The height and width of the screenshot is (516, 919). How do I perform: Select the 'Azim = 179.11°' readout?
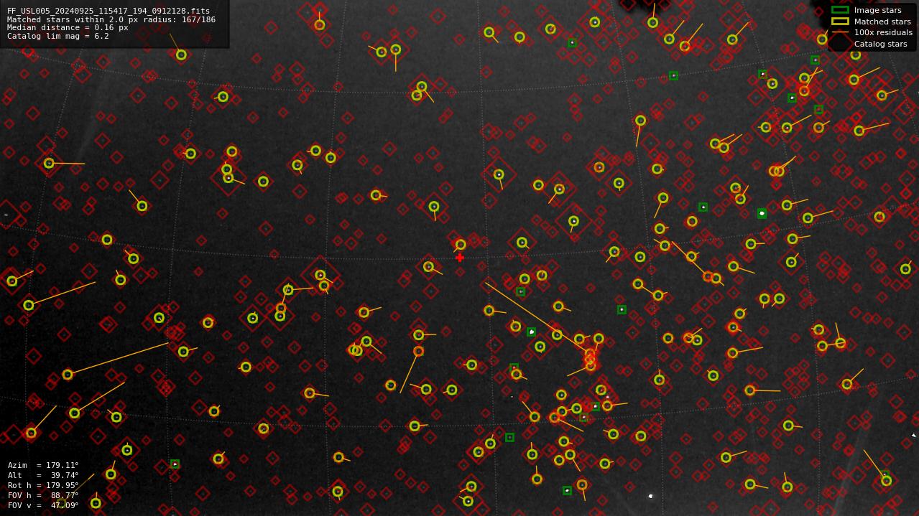(x=43, y=465)
